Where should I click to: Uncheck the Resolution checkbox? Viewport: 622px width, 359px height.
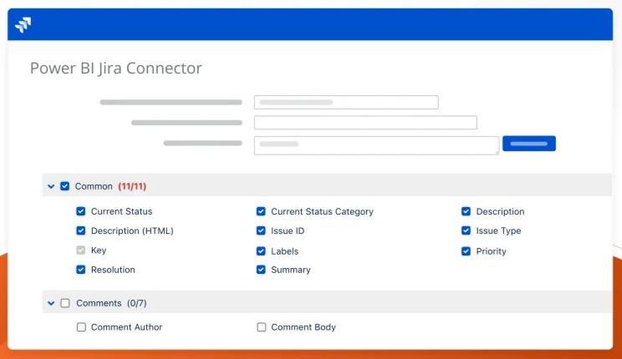point(81,270)
